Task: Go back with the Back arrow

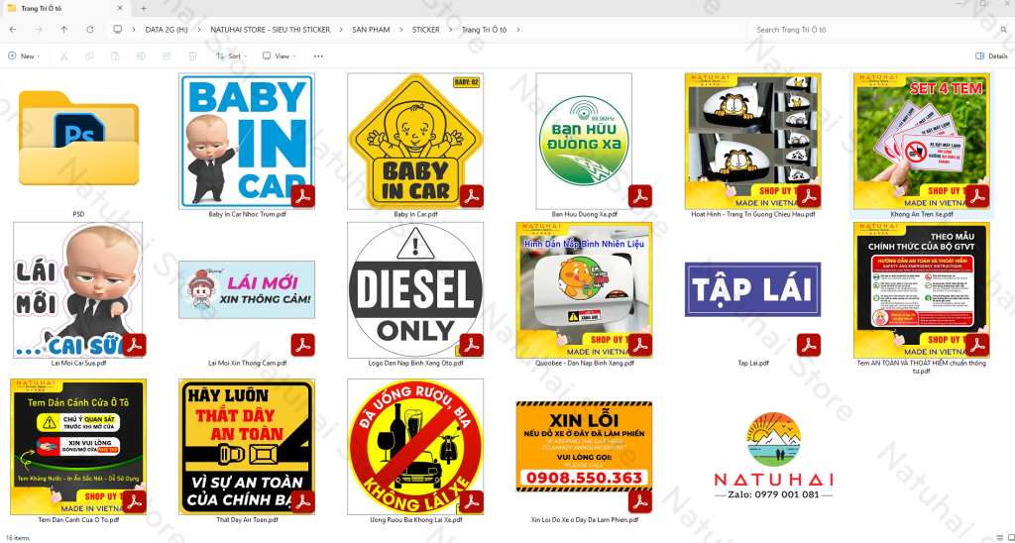Action: (13, 30)
